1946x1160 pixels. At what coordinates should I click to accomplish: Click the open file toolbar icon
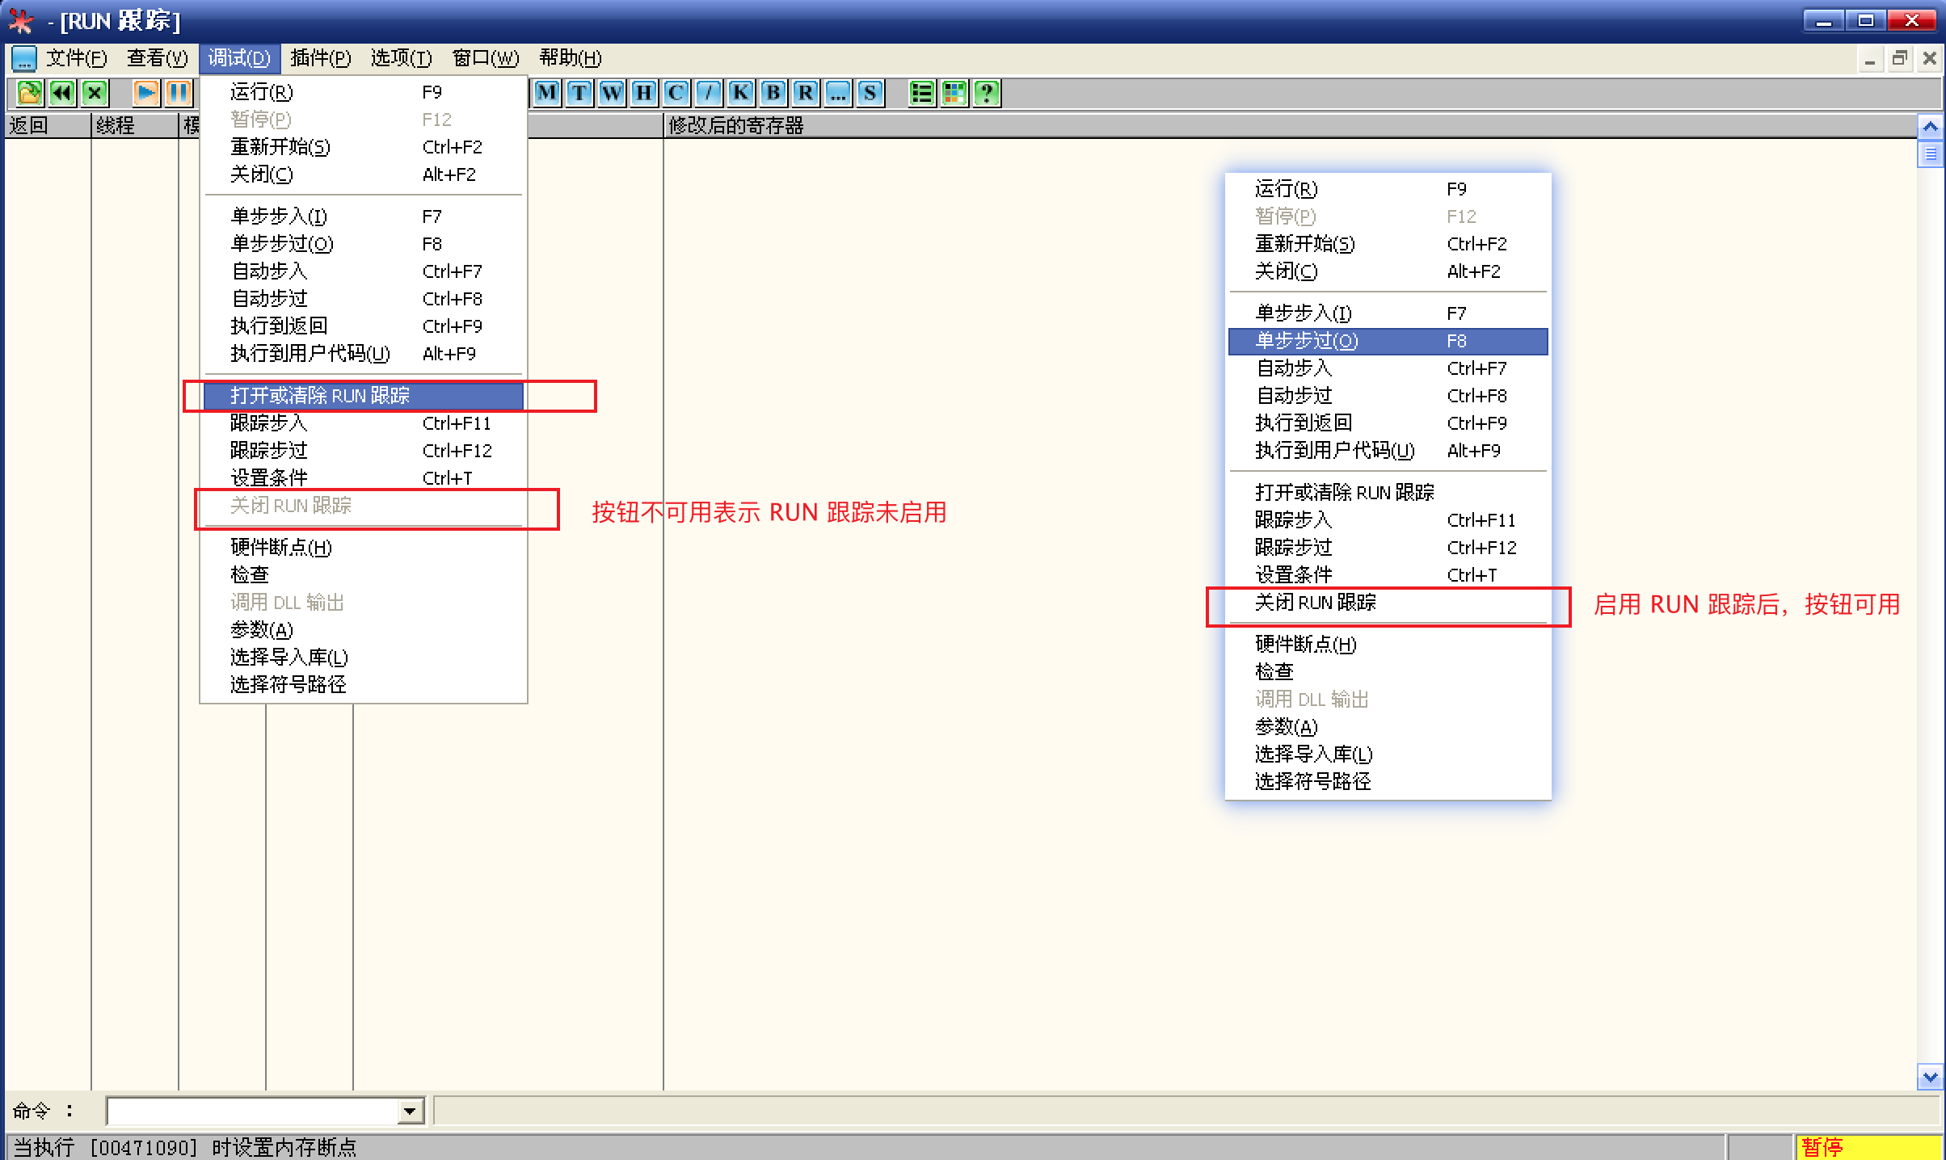point(29,93)
